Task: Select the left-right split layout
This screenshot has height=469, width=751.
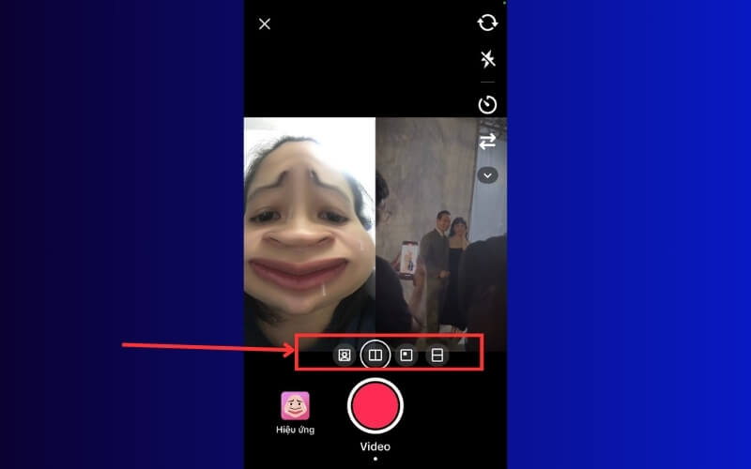Action: coord(375,356)
